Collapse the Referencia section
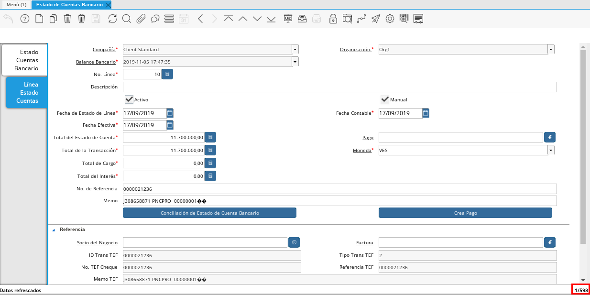This screenshot has width=590, height=295. point(53,229)
